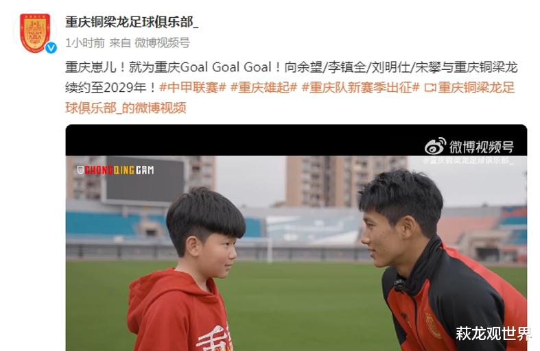Open the #中甲联赛# hashtag
Image resolution: width=540 pixels, height=351 pixels.
click(x=193, y=87)
